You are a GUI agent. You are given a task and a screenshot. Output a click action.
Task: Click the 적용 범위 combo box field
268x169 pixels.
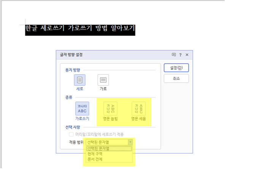pyautogui.click(x=109, y=142)
